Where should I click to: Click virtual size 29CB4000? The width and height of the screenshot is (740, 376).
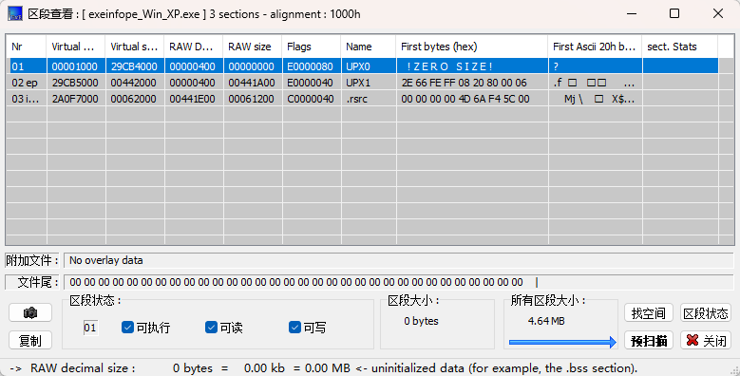pyautogui.click(x=135, y=66)
